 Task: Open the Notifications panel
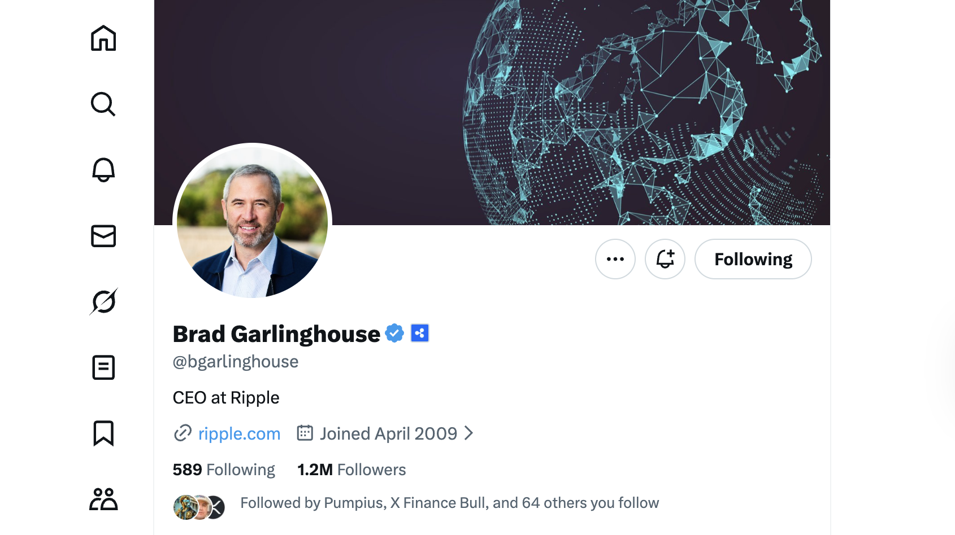103,170
